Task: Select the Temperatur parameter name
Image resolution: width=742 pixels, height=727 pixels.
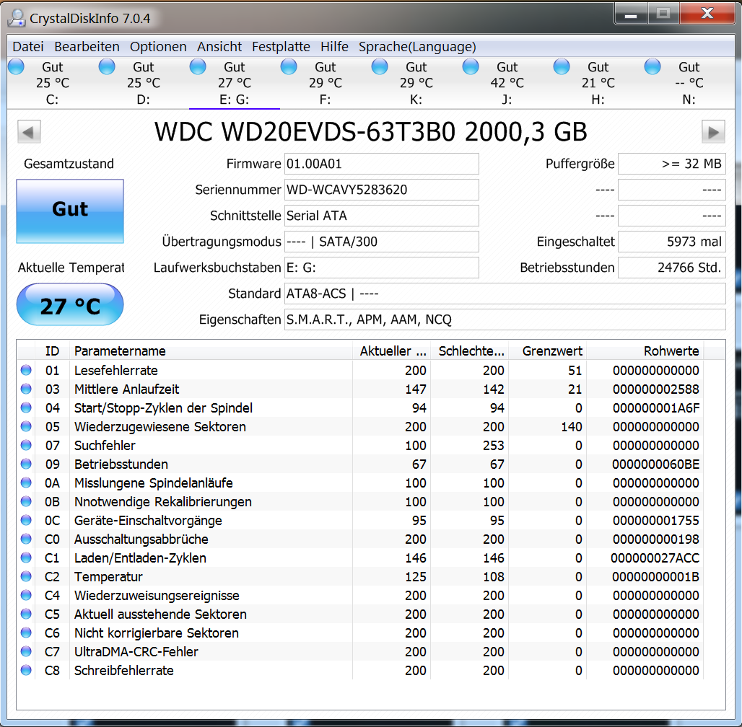Action: pyautogui.click(x=108, y=576)
